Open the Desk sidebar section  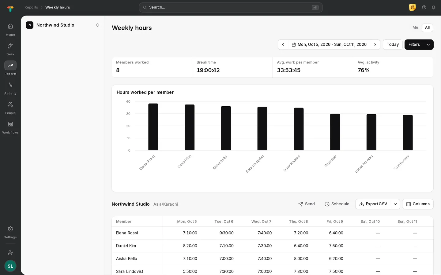pos(10,49)
